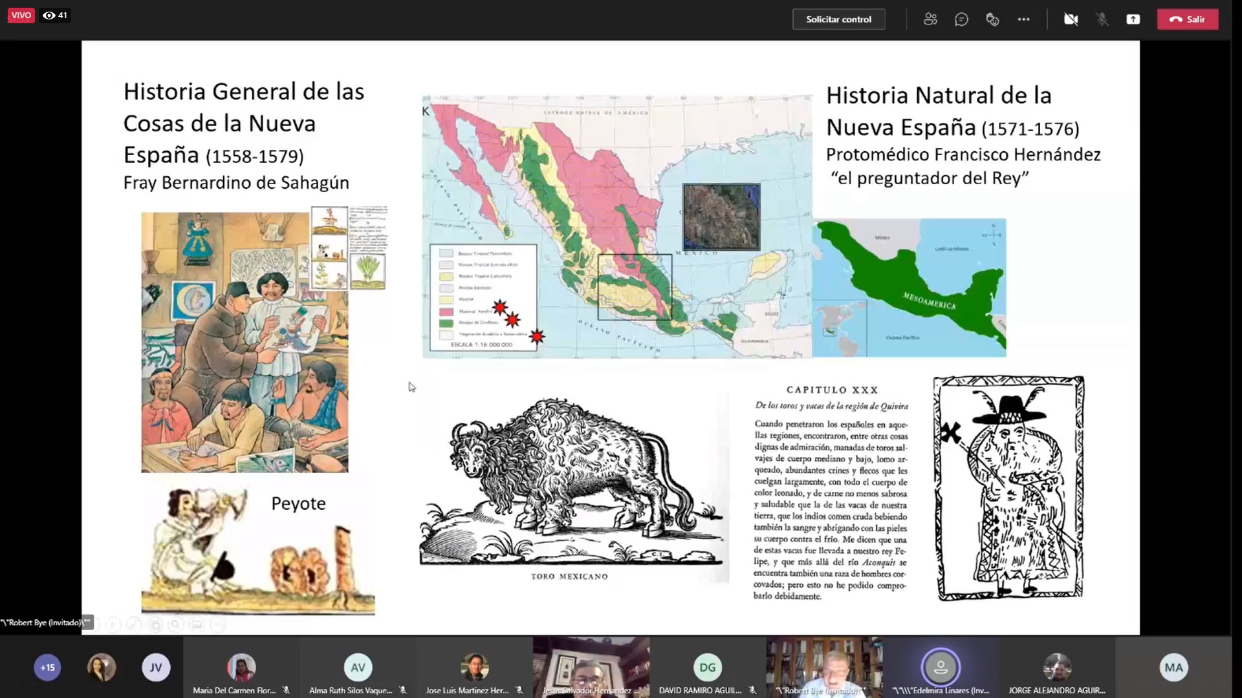The height and width of the screenshot is (698, 1242).
Task: Click the Robert Bye presenter name label
Action: (43, 622)
